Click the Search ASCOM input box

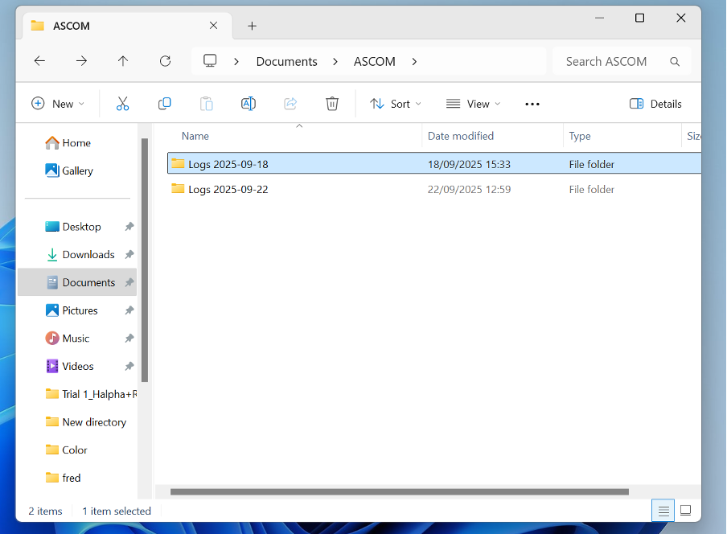613,61
